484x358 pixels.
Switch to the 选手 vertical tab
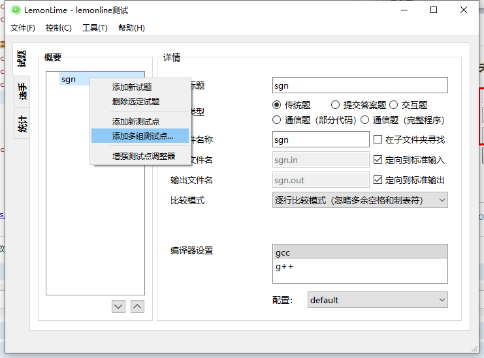(x=22, y=91)
